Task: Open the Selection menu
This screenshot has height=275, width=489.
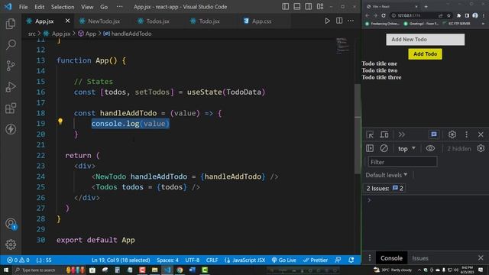Action: (x=63, y=7)
